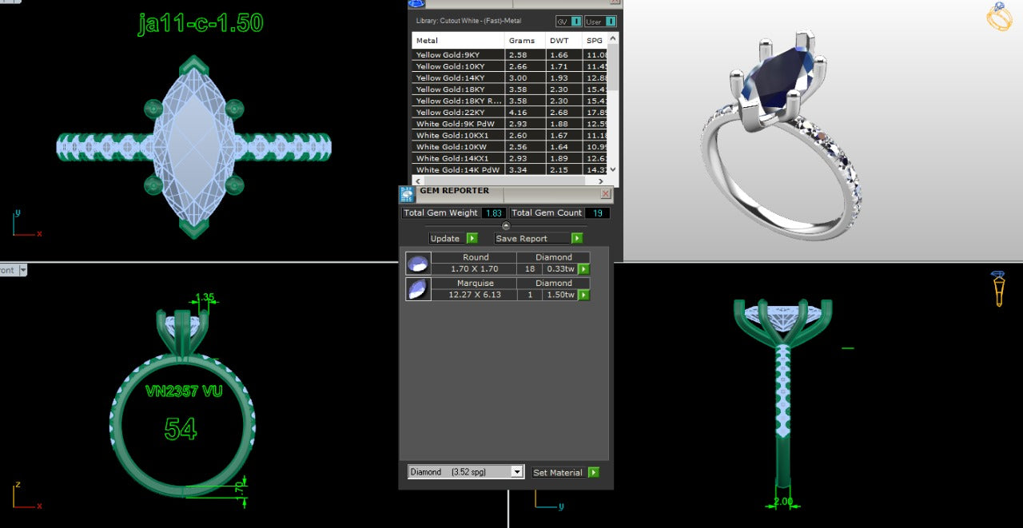Select the White Gold:14K PdW row

510,169
